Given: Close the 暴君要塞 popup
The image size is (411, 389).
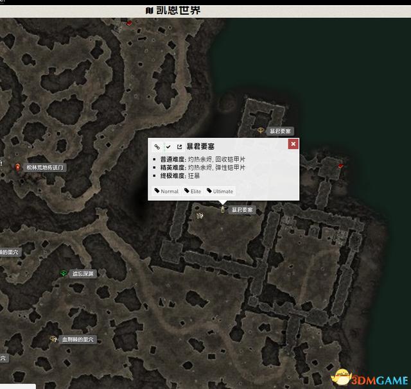Looking at the screenshot, I should point(293,144).
